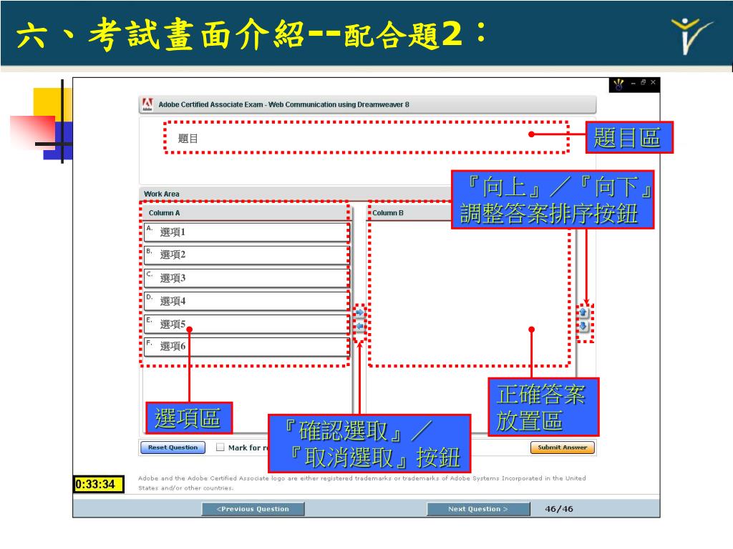The width and height of the screenshot is (733, 549).
Task: Click the question text 題目
Action: 188,138
